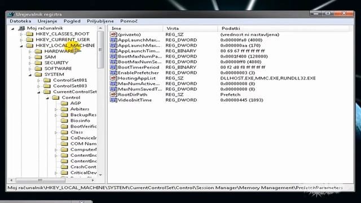
Task: Click the (privzeto) string value icon
Action: (x=113, y=34)
